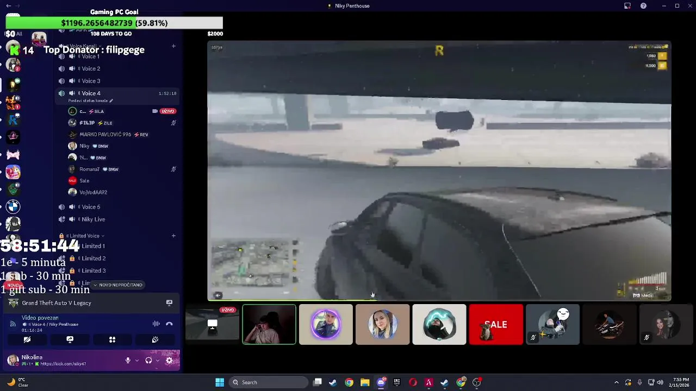Open taskbar clock and date
The image size is (696, 391).
(x=681, y=382)
